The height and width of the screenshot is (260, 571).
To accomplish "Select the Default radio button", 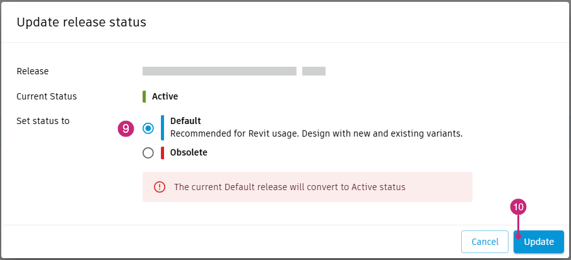I will point(148,128).
